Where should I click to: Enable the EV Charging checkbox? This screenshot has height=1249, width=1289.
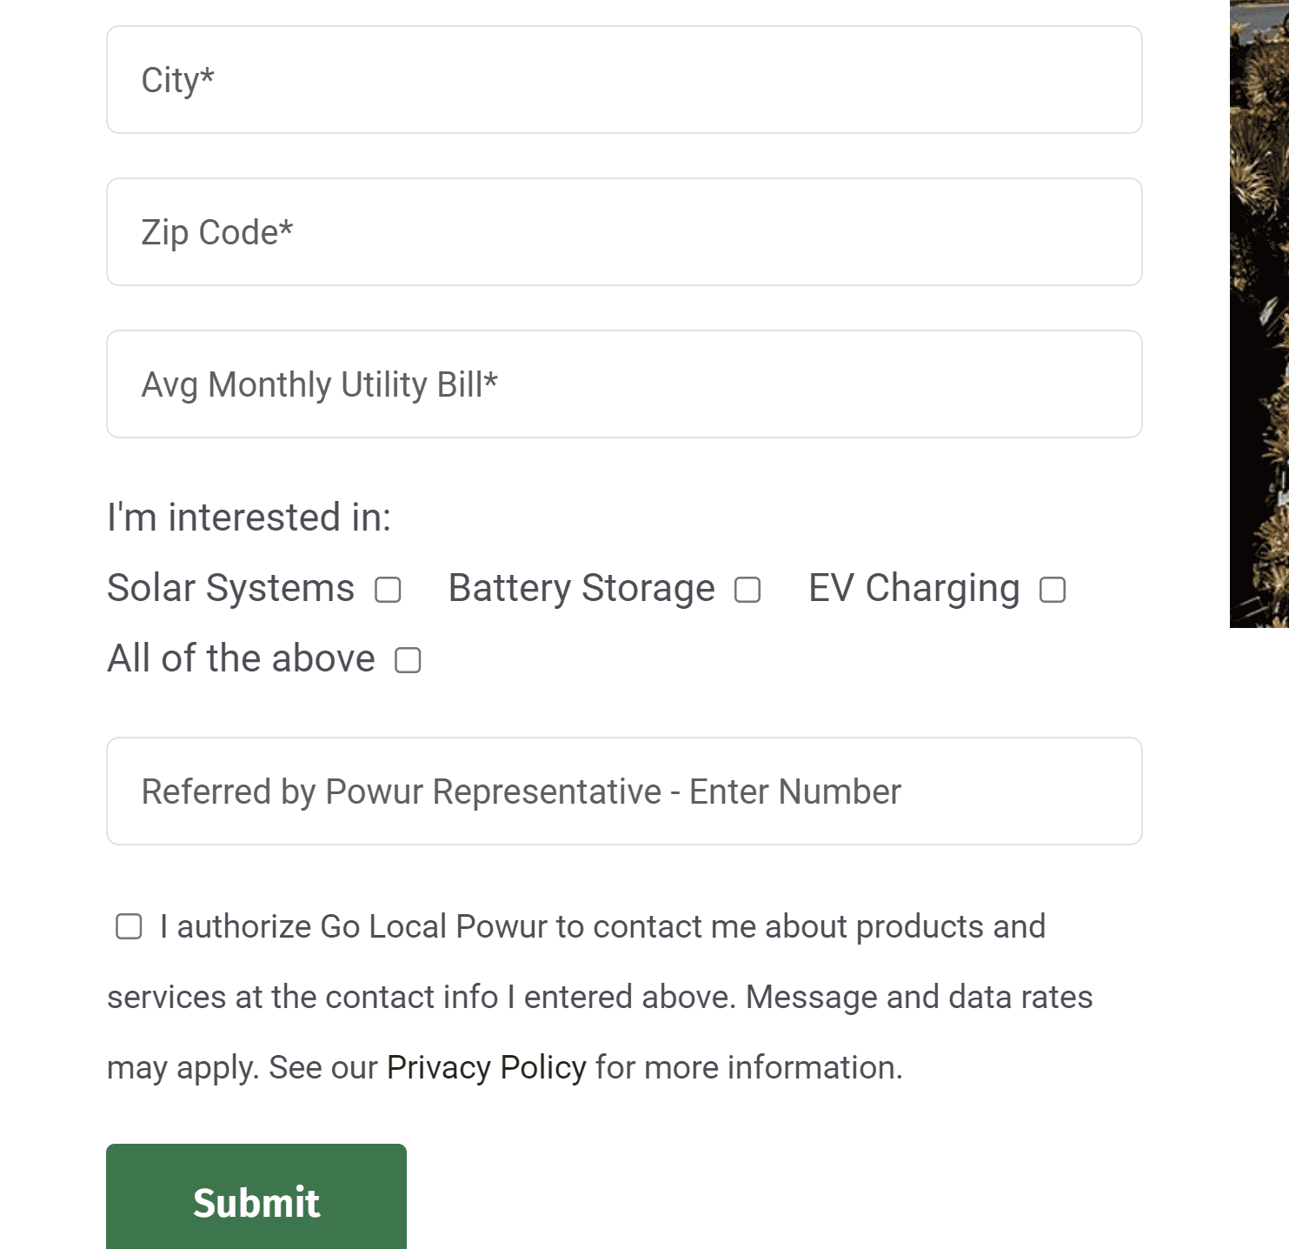tap(1053, 590)
